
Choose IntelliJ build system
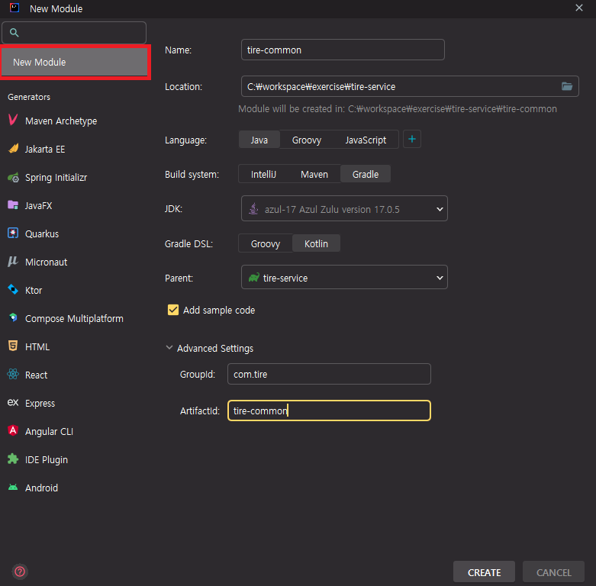pyautogui.click(x=263, y=174)
